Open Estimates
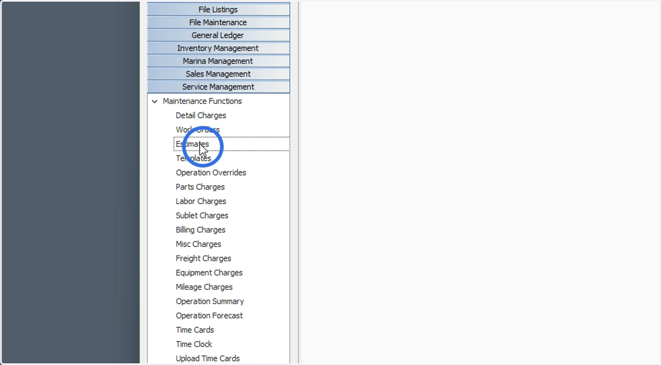The height and width of the screenshot is (365, 661). [x=192, y=144]
